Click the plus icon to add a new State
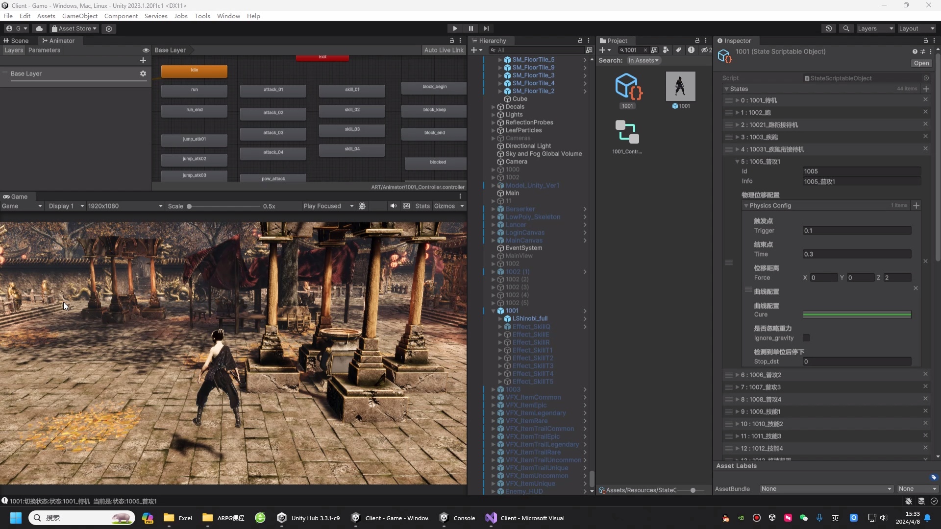 926,89
